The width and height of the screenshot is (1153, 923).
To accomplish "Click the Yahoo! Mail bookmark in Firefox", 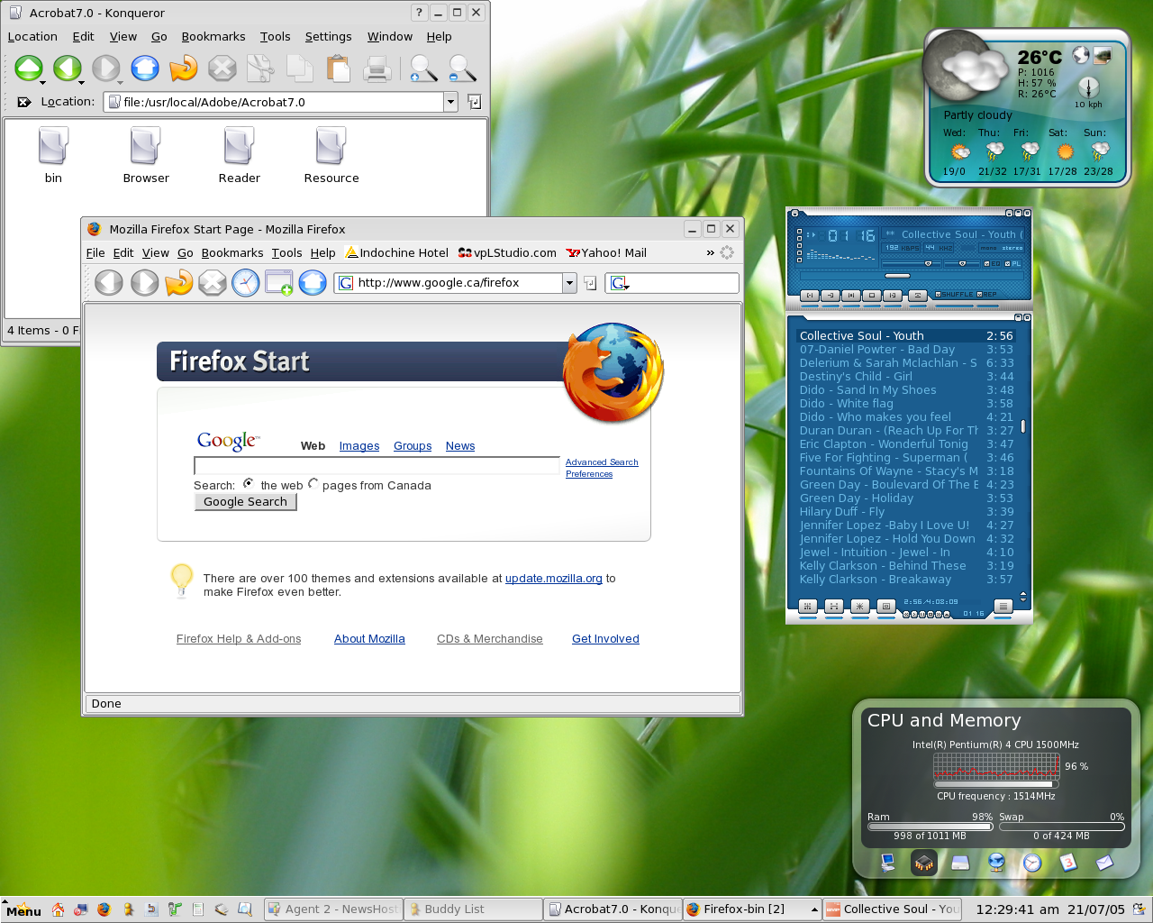I will coord(606,253).
